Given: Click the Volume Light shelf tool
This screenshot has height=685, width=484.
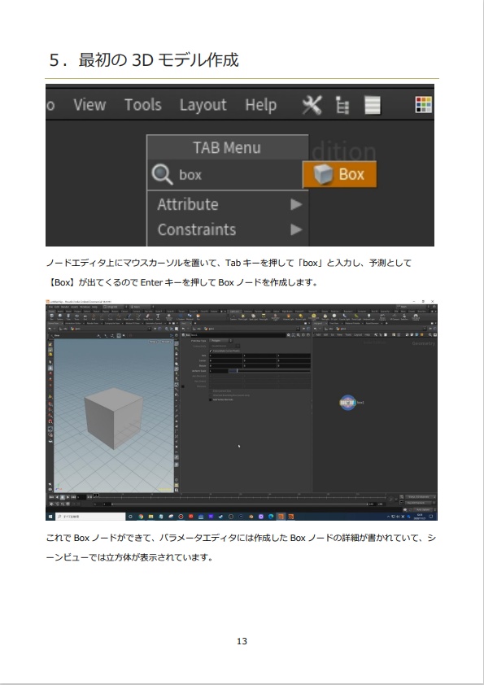Looking at the screenshot, I should point(288,316).
